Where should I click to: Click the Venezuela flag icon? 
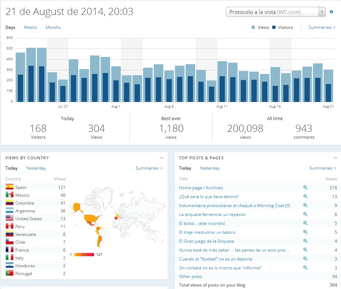tap(10, 234)
